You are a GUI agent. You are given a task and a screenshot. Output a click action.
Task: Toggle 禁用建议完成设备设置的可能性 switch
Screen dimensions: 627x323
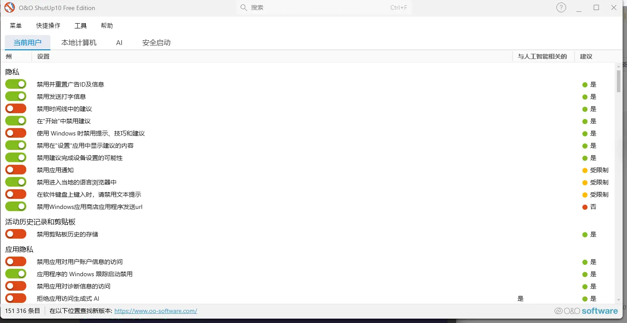pyautogui.click(x=16, y=157)
